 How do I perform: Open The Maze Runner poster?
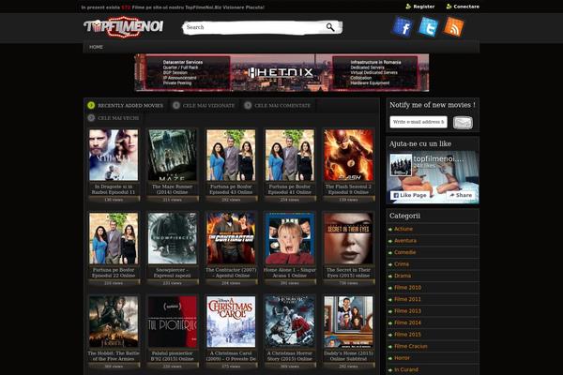173,155
